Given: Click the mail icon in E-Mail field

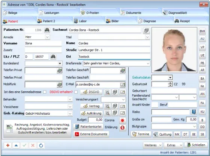Looking at the screenshot, I should tap(122, 85).
